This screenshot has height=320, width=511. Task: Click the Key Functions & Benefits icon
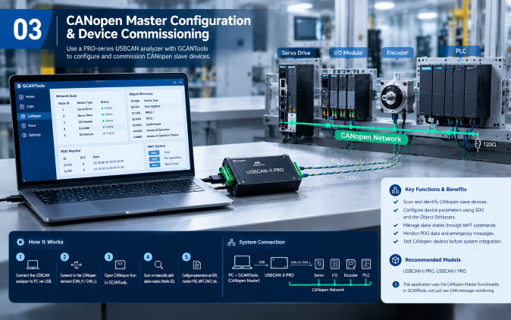tap(395, 190)
